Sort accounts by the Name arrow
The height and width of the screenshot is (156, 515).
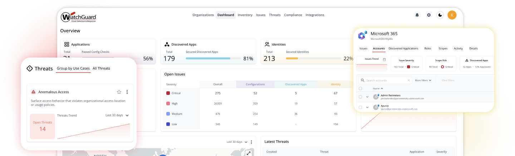tap(382, 89)
